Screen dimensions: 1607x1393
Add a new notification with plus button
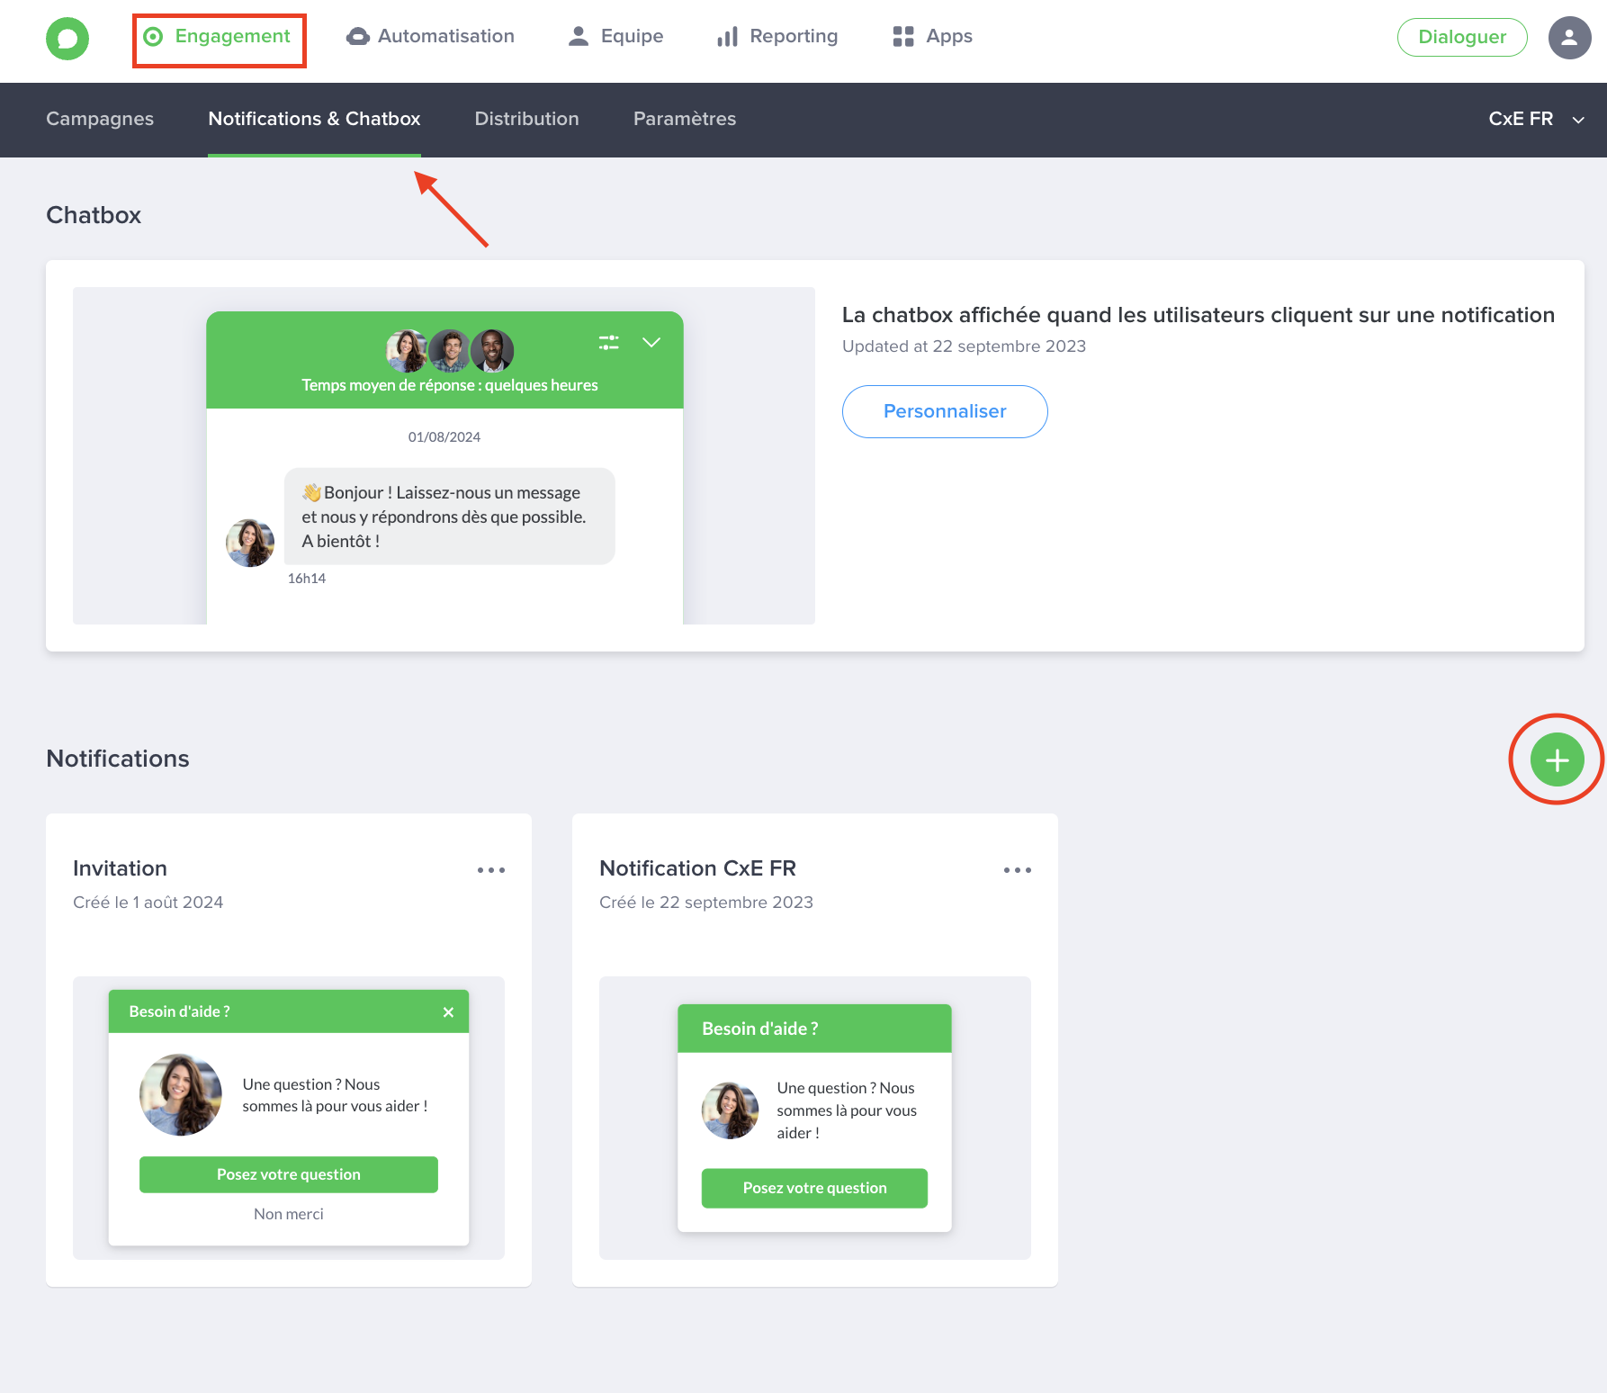pyautogui.click(x=1557, y=759)
